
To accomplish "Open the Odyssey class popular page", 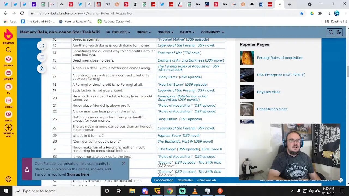I will 269,92.
